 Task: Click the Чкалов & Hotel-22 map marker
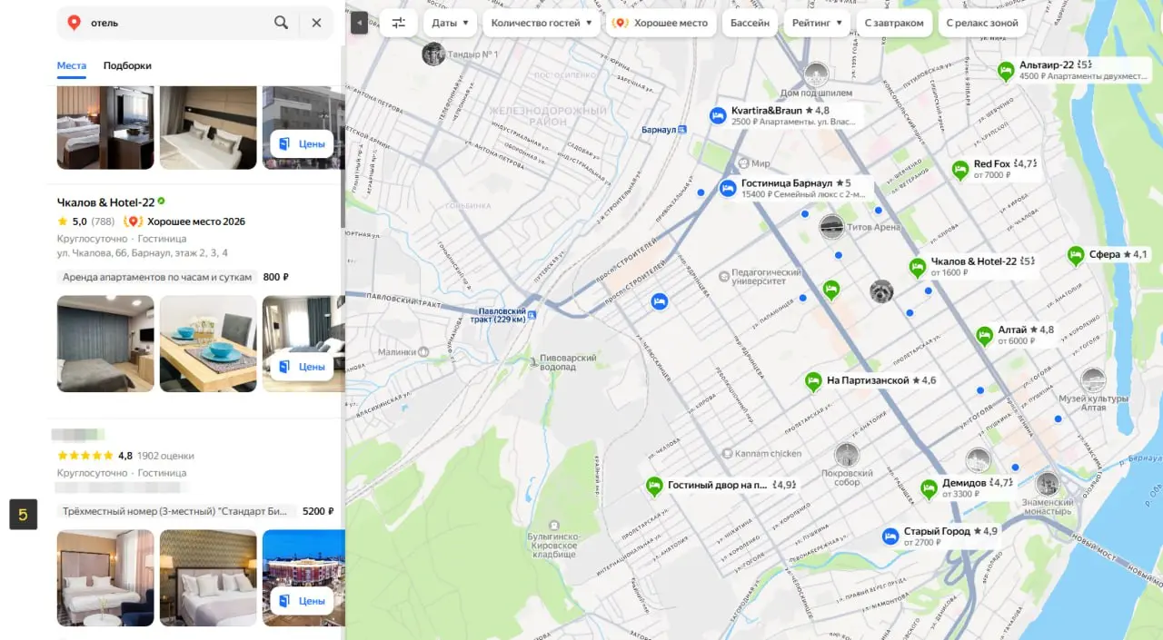(x=918, y=267)
